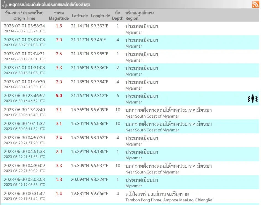The height and width of the screenshot is (205, 261).
Task: Select origin time 2023-06-30 04:51:33
Action: (24, 152)
